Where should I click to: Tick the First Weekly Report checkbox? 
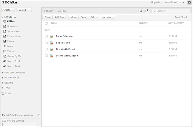tap(46, 49)
